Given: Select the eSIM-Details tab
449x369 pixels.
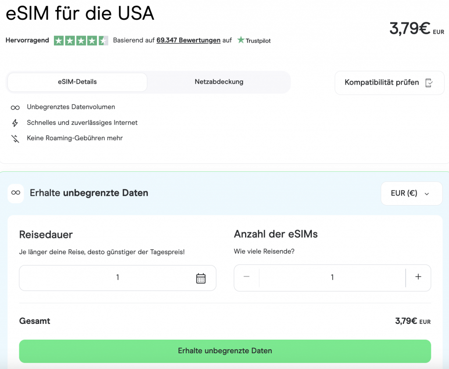Looking at the screenshot, I should pyautogui.click(x=77, y=82).
